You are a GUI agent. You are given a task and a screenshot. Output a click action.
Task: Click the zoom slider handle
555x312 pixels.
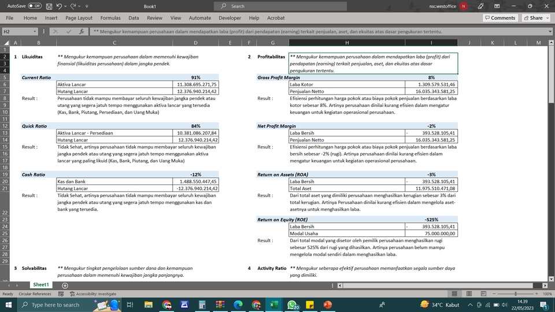(x=515, y=294)
